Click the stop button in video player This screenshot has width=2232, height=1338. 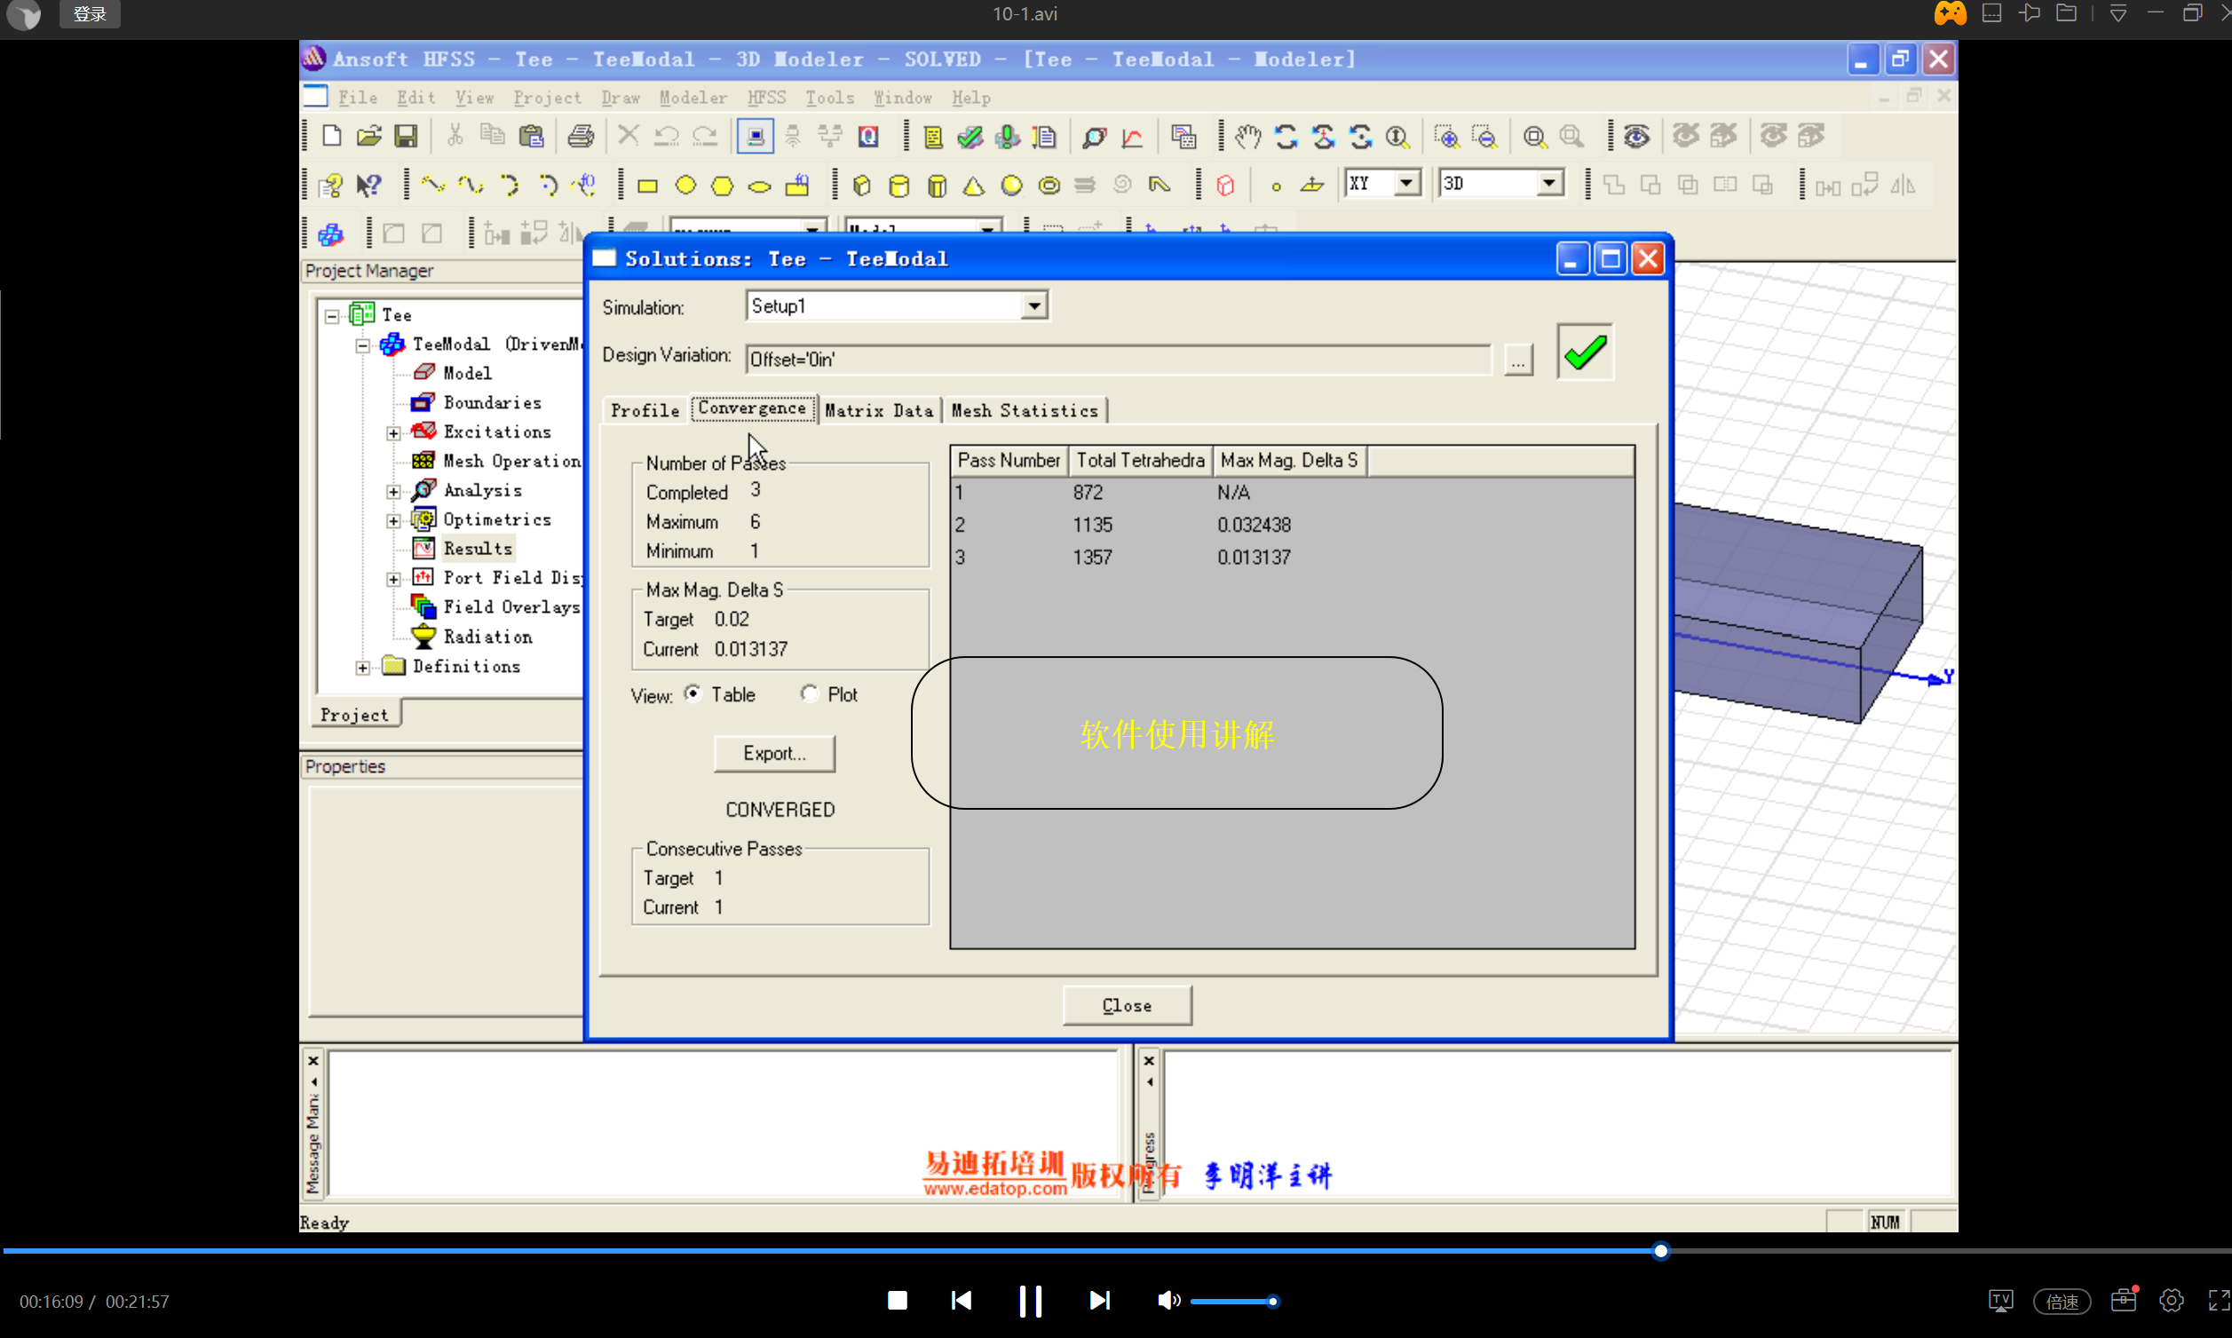pyautogui.click(x=897, y=1301)
